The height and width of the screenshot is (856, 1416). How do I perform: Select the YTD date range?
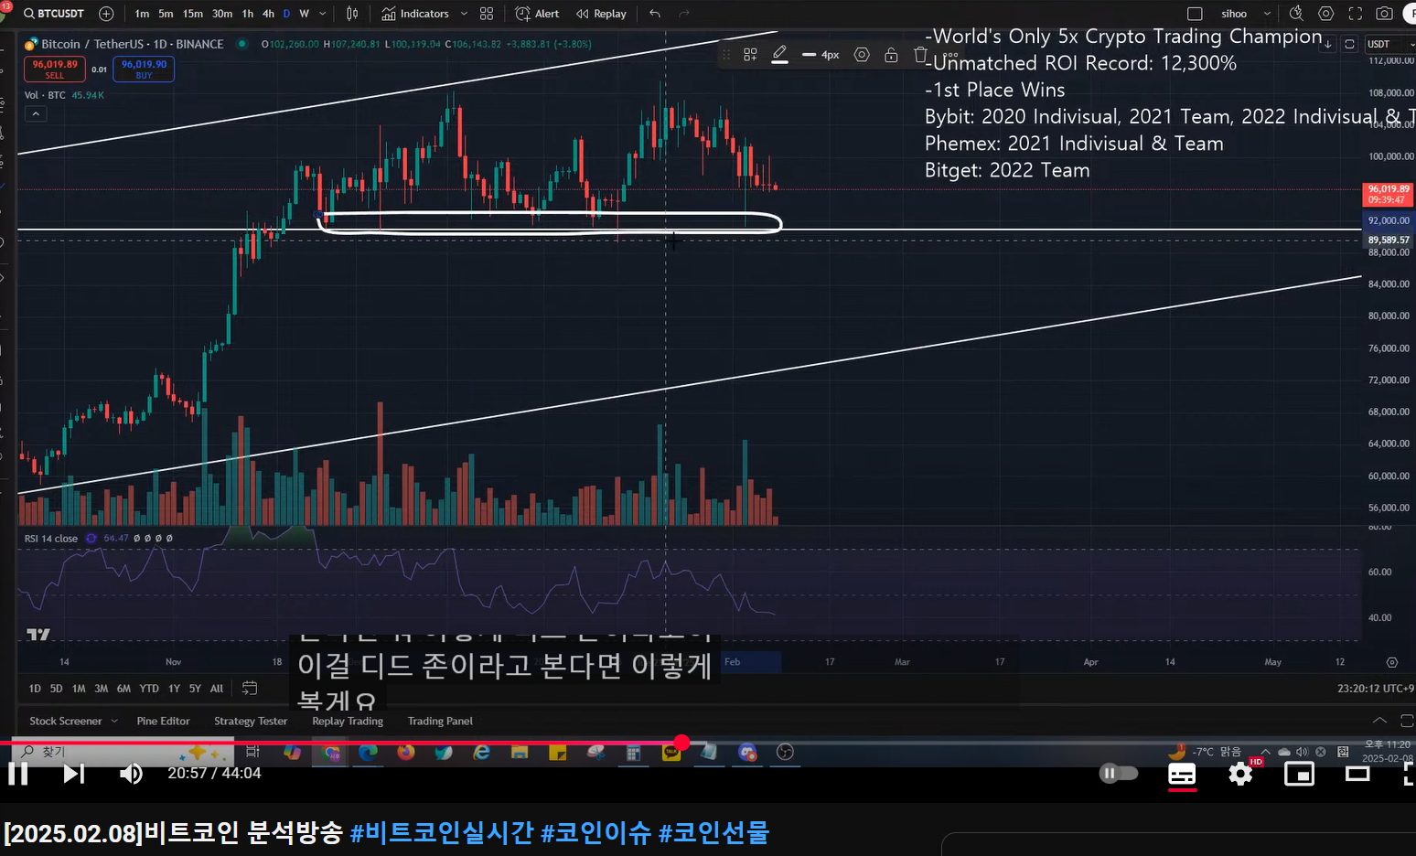click(x=149, y=689)
